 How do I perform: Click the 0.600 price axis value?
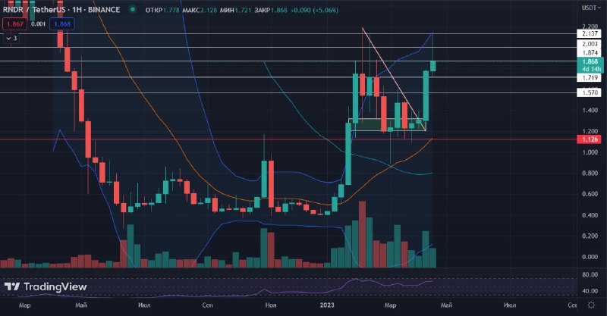click(590, 194)
